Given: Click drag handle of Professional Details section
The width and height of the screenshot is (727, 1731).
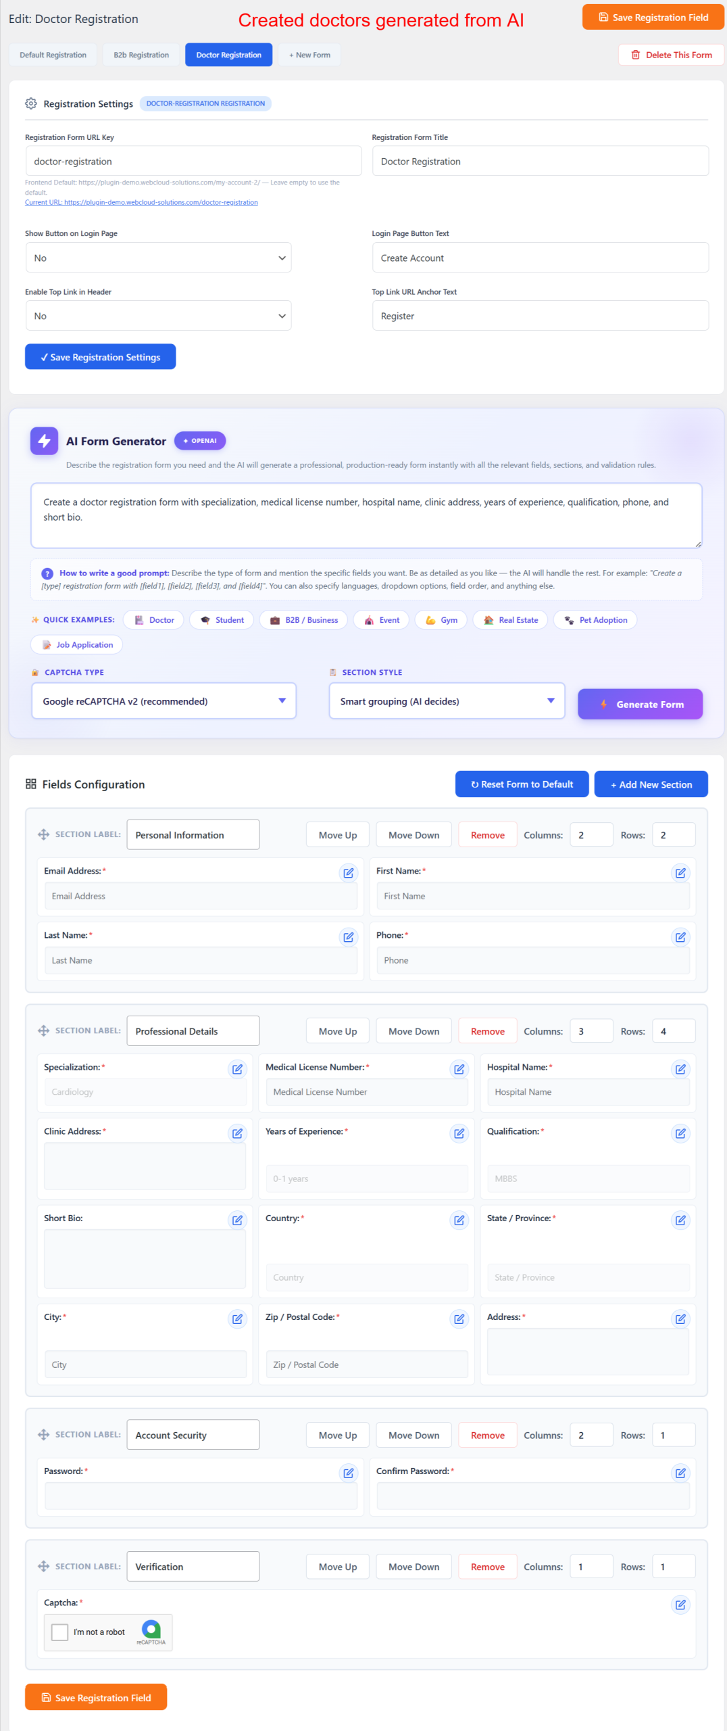Looking at the screenshot, I should pyautogui.click(x=44, y=1030).
